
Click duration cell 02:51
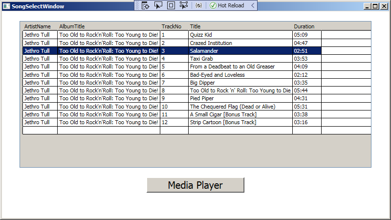307,51
